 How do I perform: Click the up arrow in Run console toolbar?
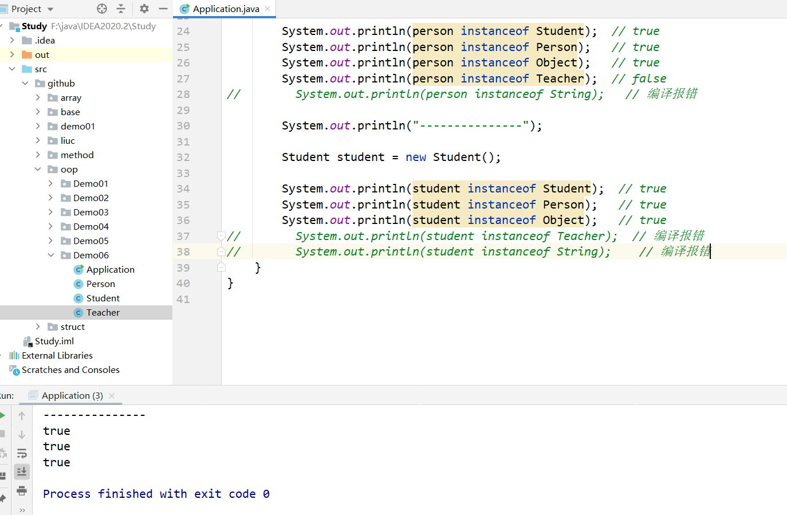coord(22,416)
